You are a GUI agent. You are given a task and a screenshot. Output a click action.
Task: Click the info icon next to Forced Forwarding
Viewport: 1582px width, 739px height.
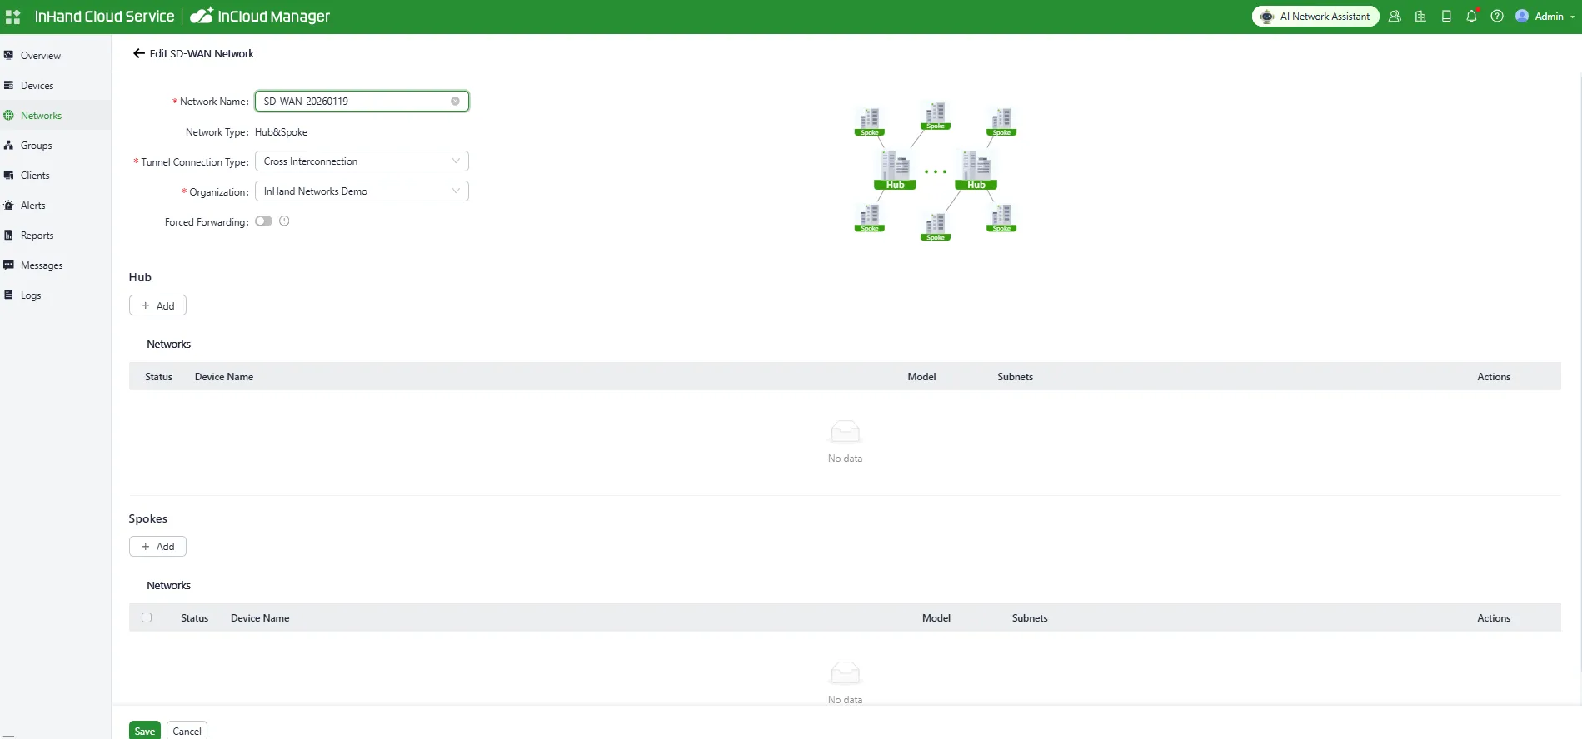(284, 221)
